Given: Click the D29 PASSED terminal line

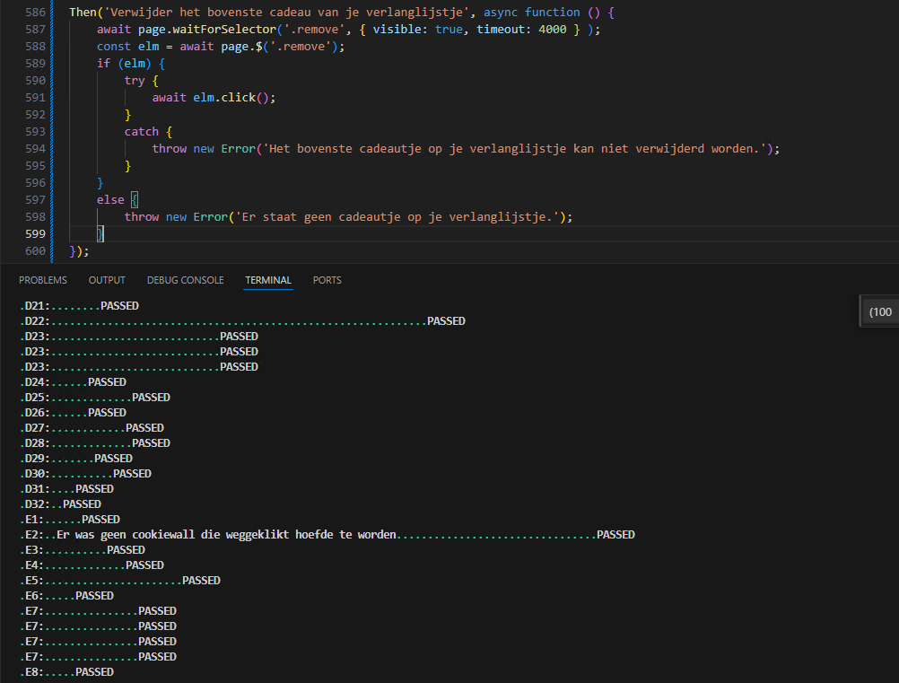Looking at the screenshot, I should [x=76, y=459].
